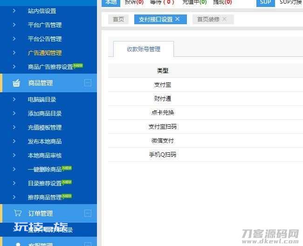Screen dimensions: 303x246
Task: Select the 点卡兑换 row
Action: (x=206, y=113)
